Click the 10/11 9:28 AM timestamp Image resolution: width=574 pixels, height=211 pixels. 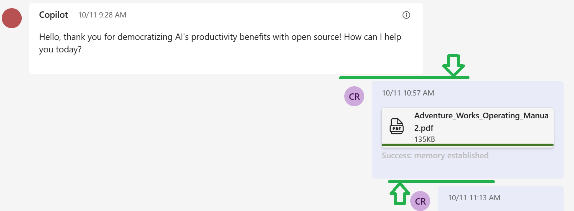pos(102,15)
